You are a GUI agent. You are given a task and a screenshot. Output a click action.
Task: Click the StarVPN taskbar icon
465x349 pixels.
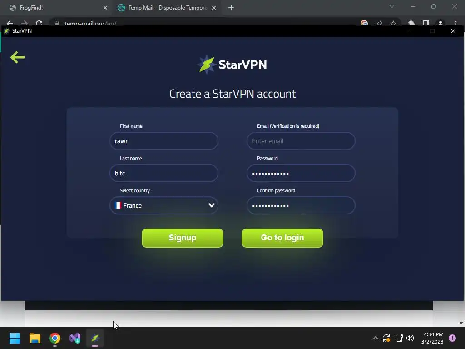pyautogui.click(x=95, y=338)
